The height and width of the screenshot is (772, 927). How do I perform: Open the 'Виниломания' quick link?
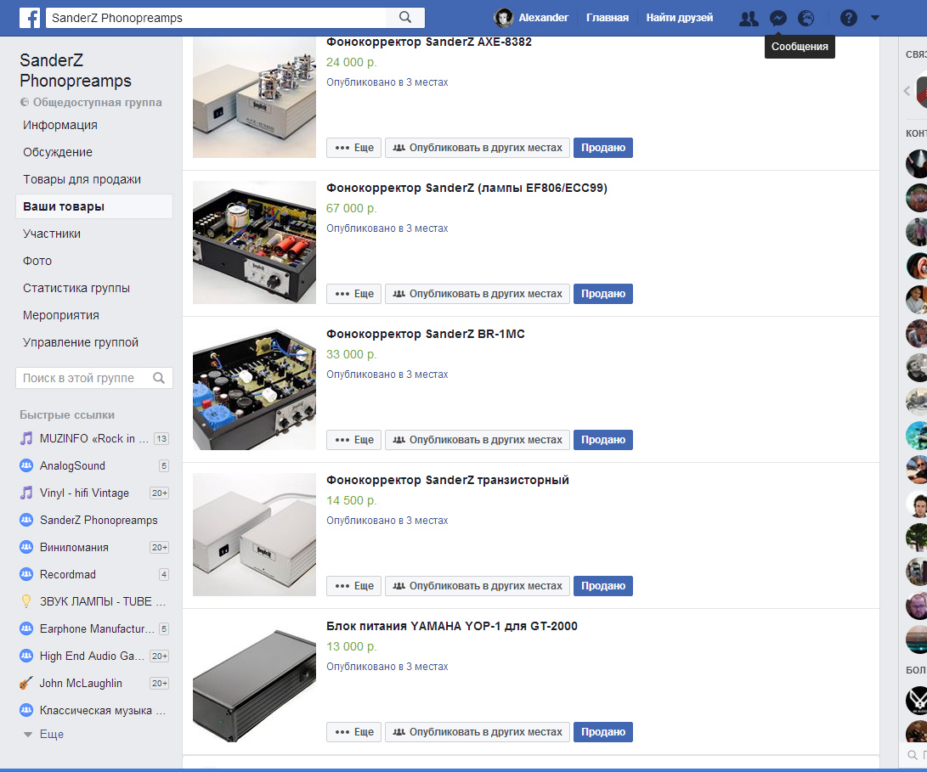coord(74,547)
